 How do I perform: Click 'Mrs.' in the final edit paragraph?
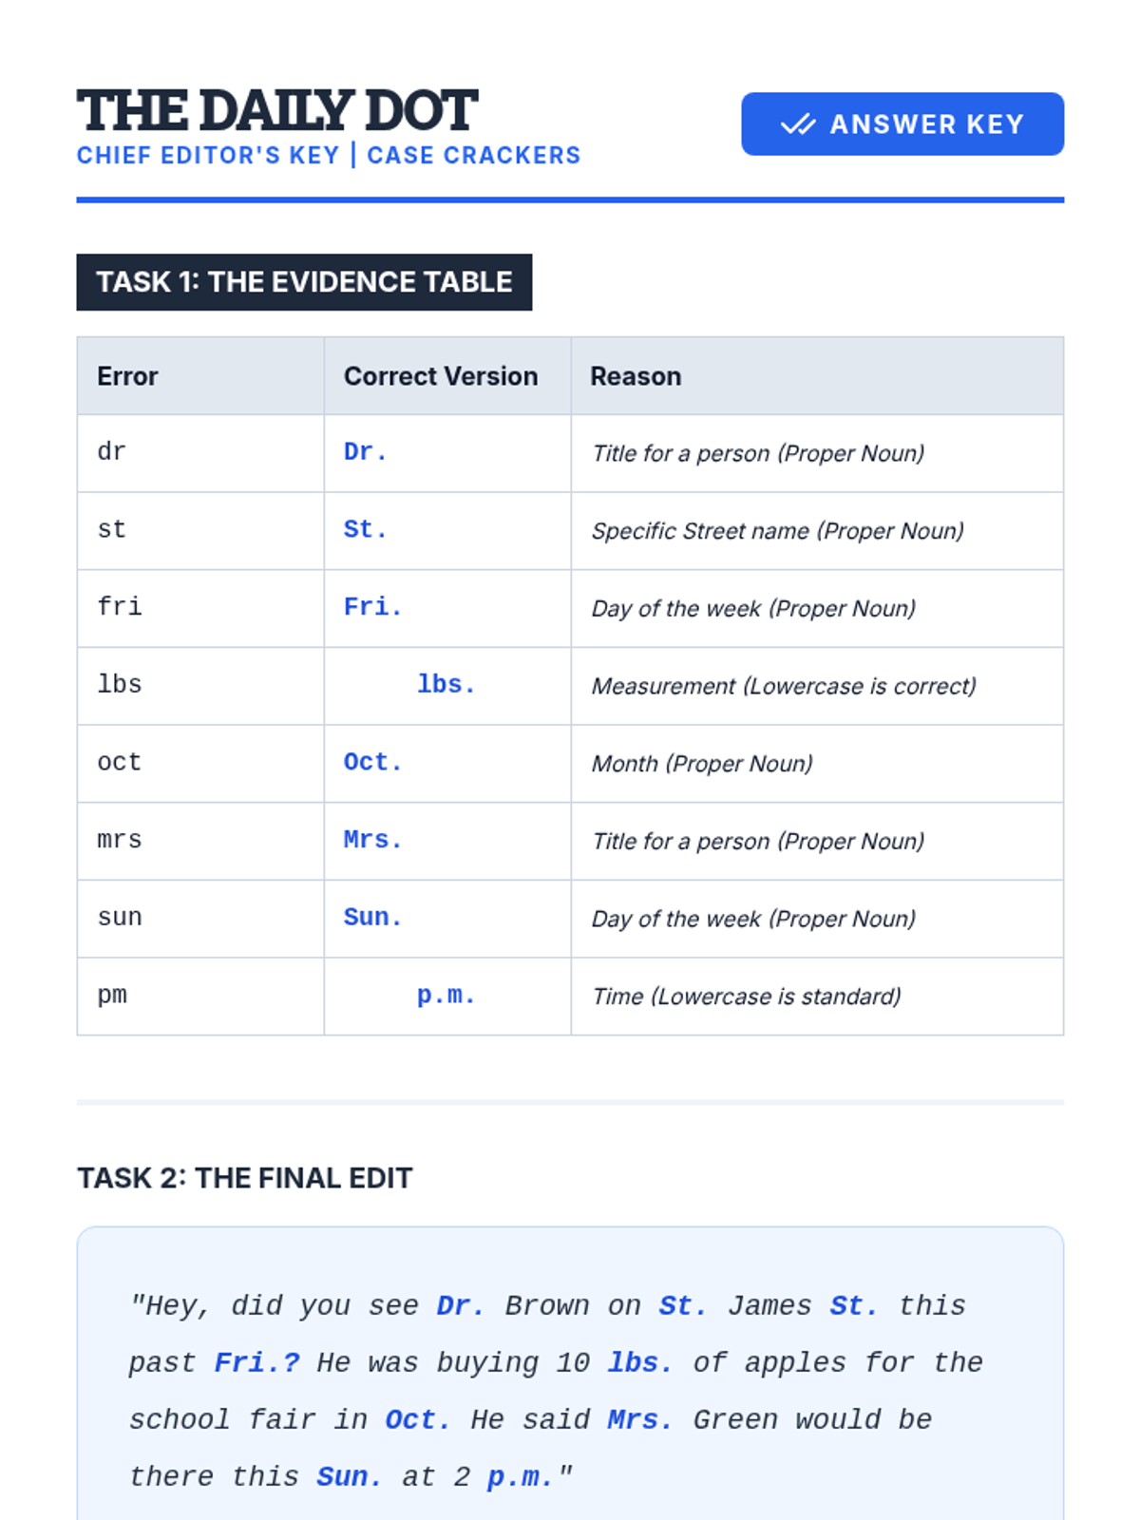point(640,1420)
